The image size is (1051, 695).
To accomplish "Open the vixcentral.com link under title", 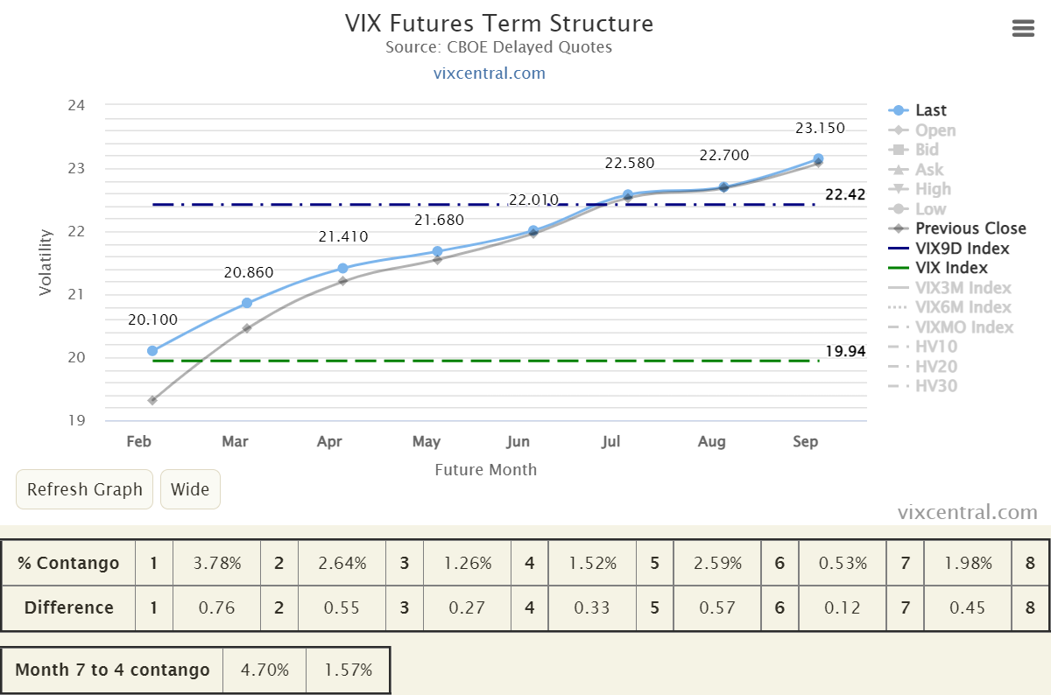I will coord(489,73).
